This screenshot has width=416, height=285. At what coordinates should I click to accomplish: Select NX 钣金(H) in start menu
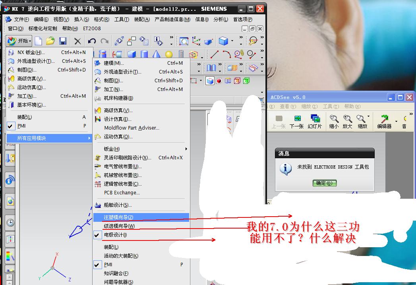click(x=49, y=52)
